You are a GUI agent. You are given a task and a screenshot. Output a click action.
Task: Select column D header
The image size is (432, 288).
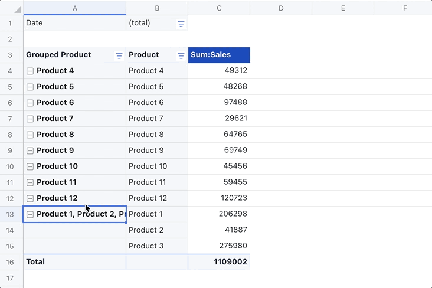[281, 8]
